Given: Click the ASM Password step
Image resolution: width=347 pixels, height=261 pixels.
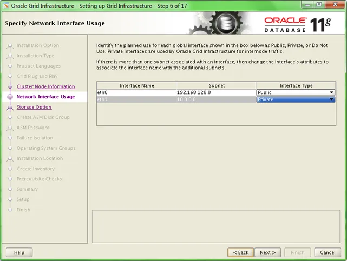Looking at the screenshot, I should pos(33,128).
